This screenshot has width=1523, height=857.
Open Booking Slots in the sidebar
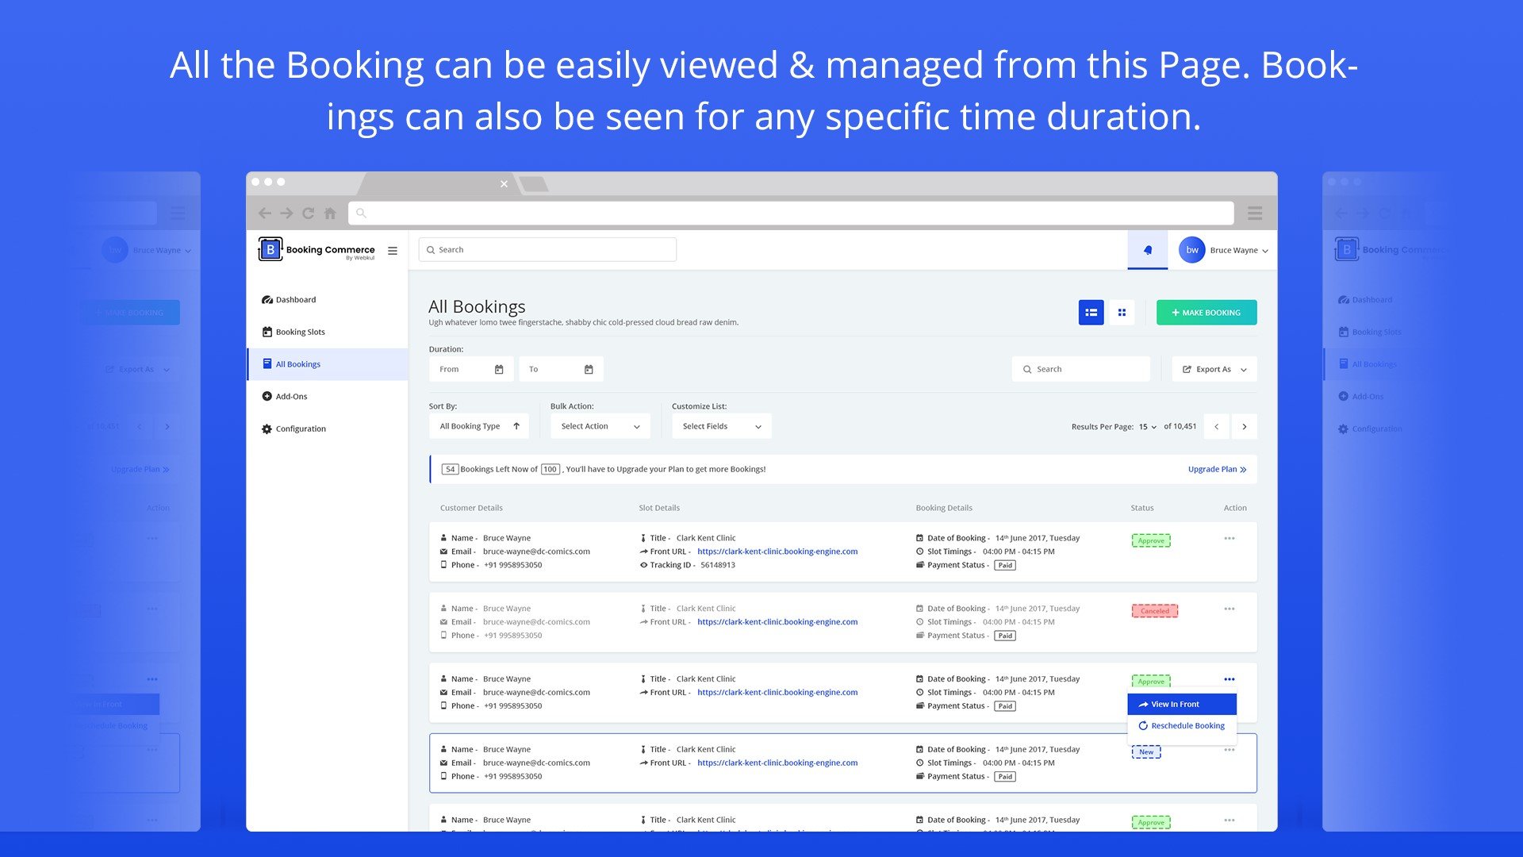(x=327, y=332)
